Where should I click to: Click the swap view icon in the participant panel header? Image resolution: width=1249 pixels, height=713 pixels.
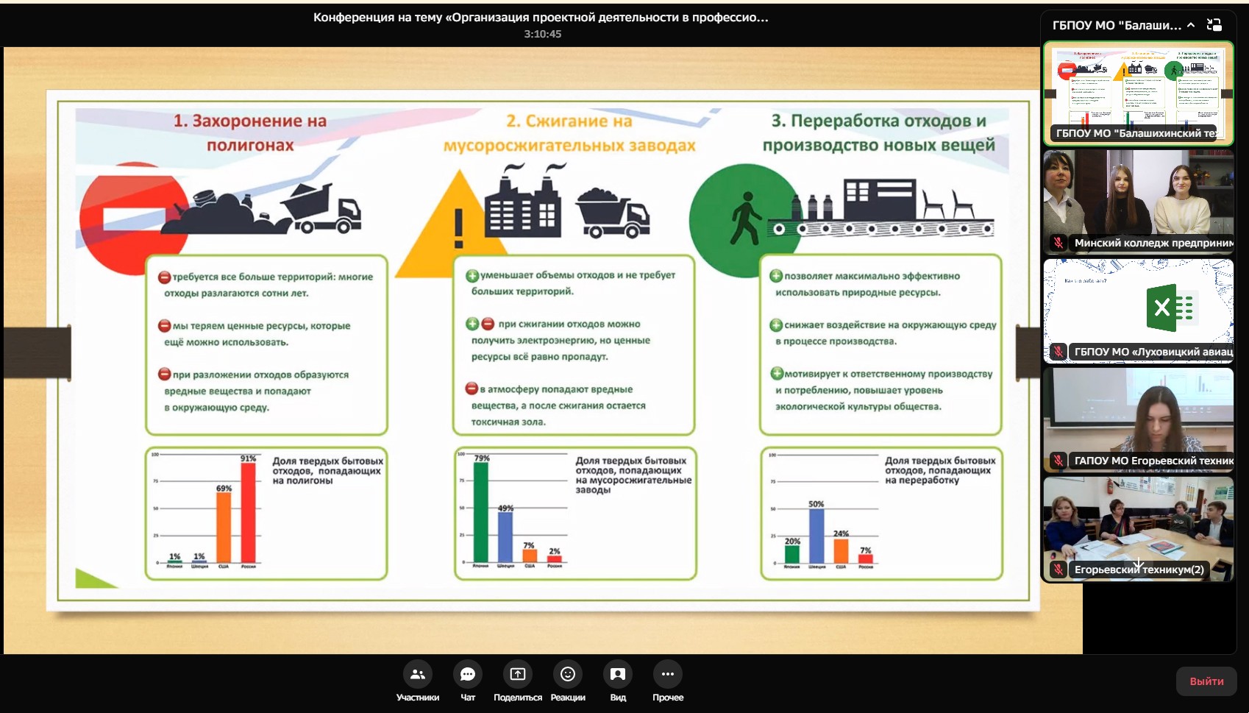coord(1214,25)
